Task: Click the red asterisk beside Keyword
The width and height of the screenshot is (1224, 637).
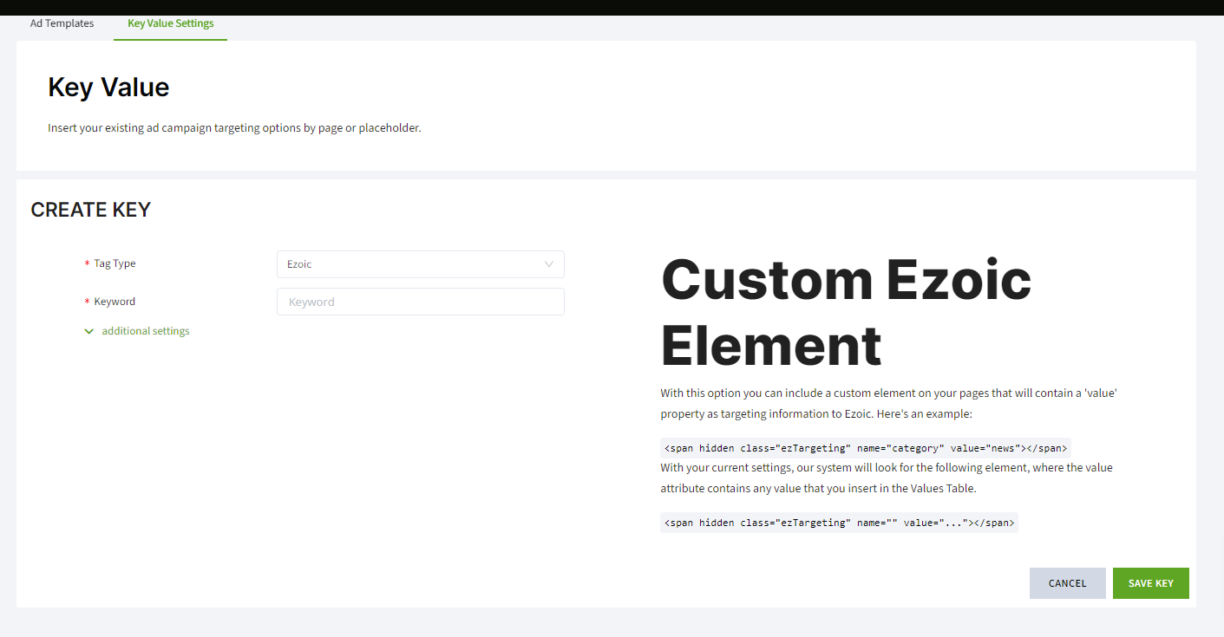Action: 87,302
